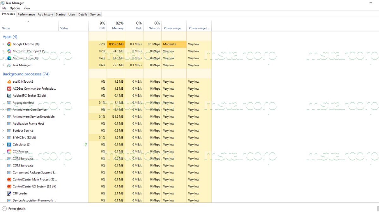Screen dimensions: 379x213
Task: Click the Antimalware Core Service icon
Action: click(x=9, y=109)
